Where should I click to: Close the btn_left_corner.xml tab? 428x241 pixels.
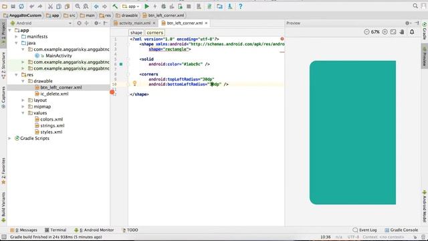coord(207,23)
